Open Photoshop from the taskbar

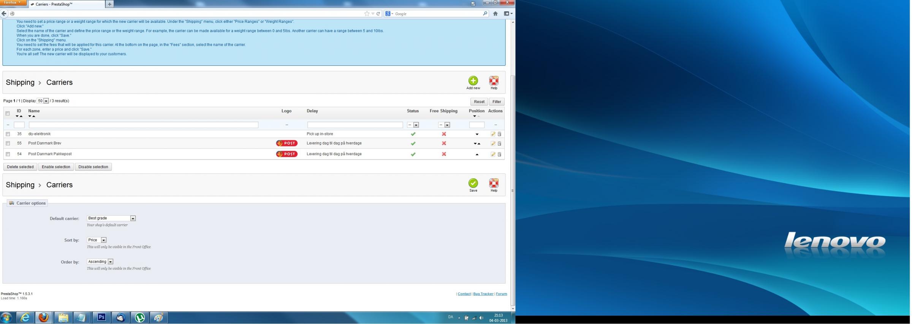tap(101, 317)
